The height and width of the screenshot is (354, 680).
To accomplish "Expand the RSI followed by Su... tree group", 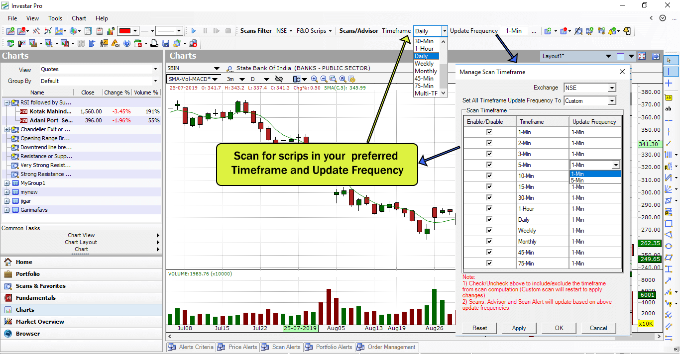I will pyautogui.click(x=7, y=102).
